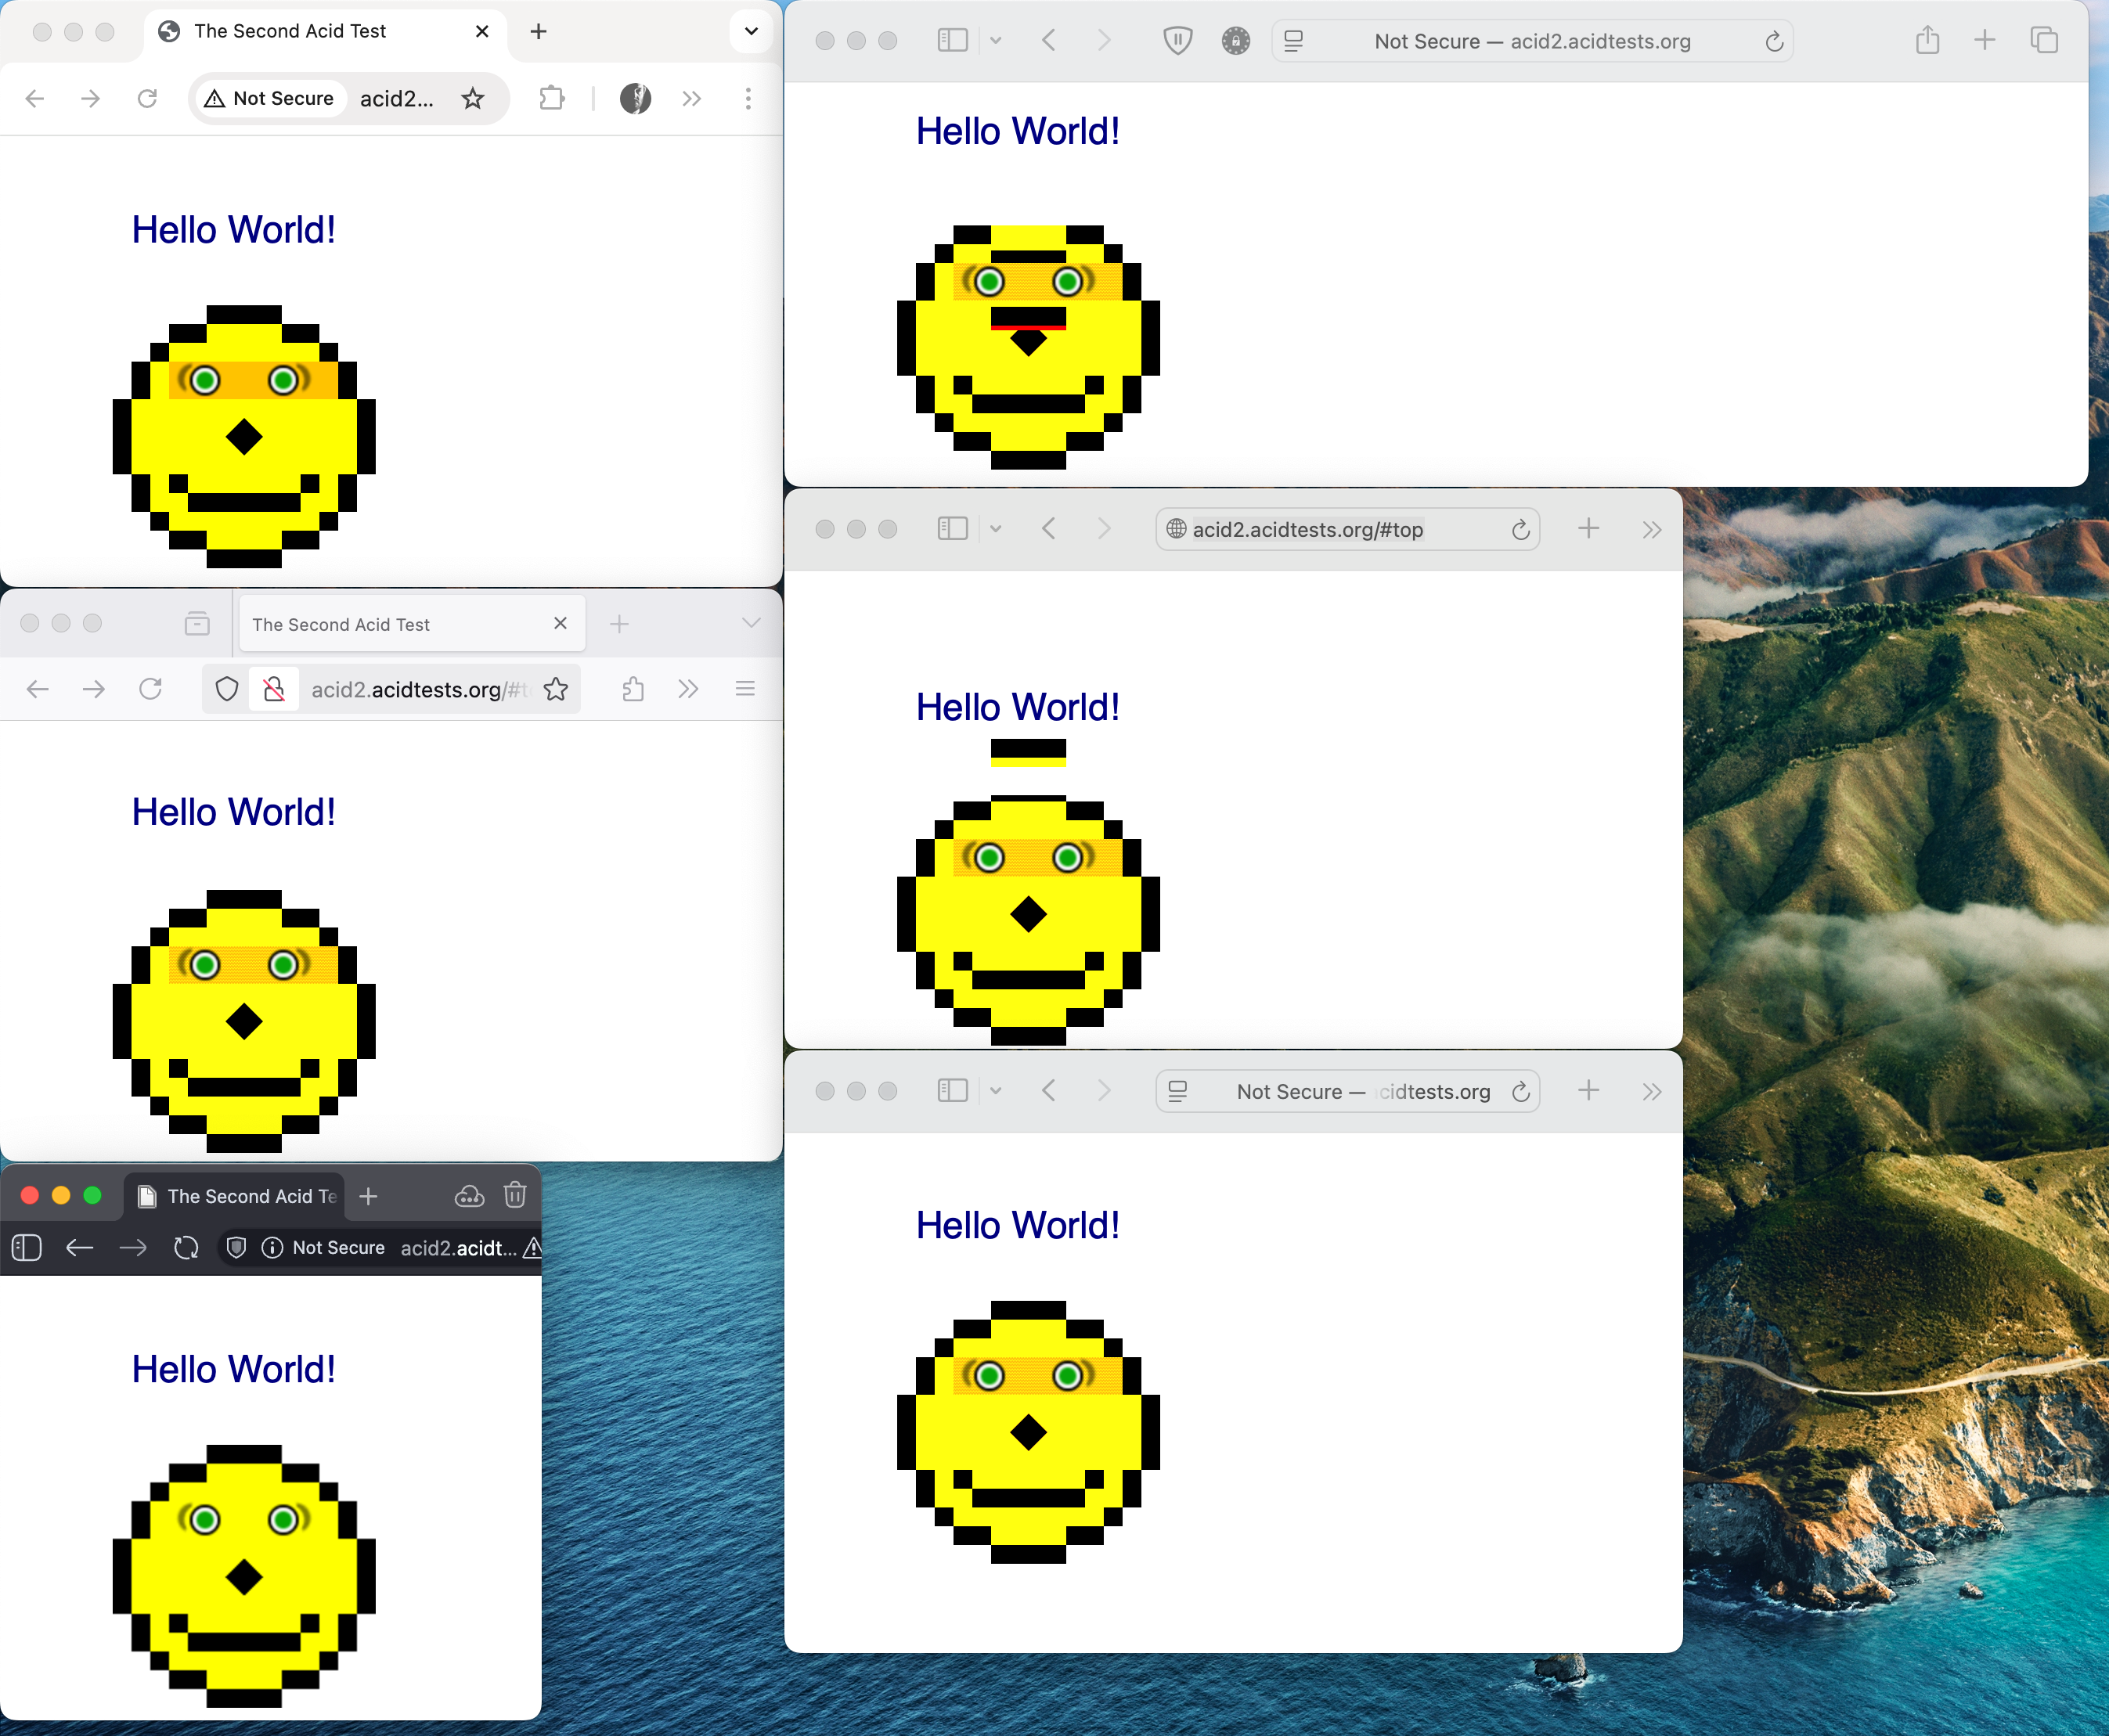
Task: Reload page in Chrome window
Action: pos(147,98)
